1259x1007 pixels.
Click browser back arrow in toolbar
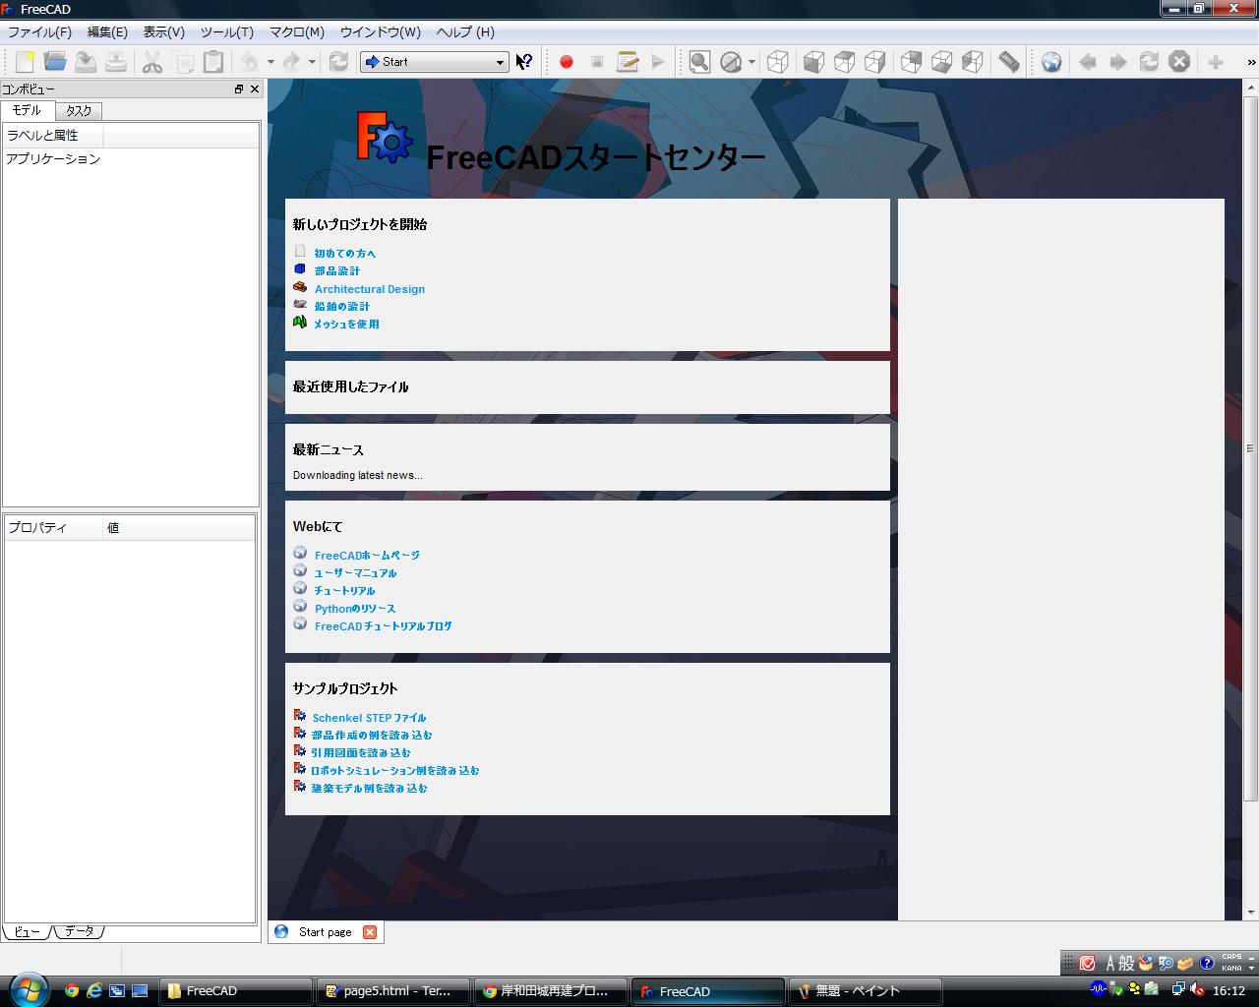point(1087,62)
